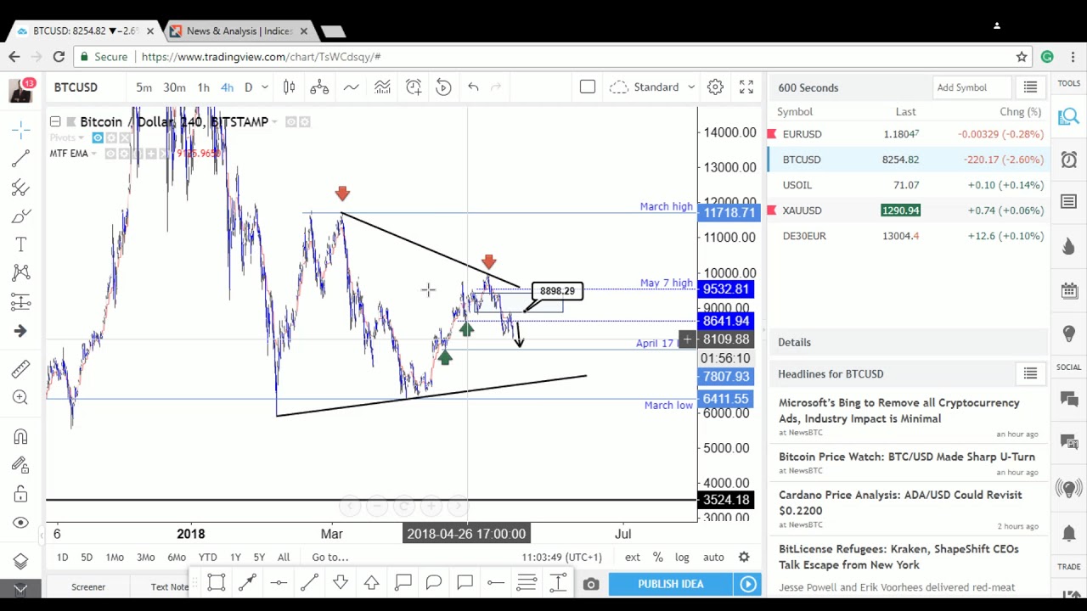Select the EURUSD watchlist row
The width and height of the screenshot is (1087, 611).
(908, 134)
